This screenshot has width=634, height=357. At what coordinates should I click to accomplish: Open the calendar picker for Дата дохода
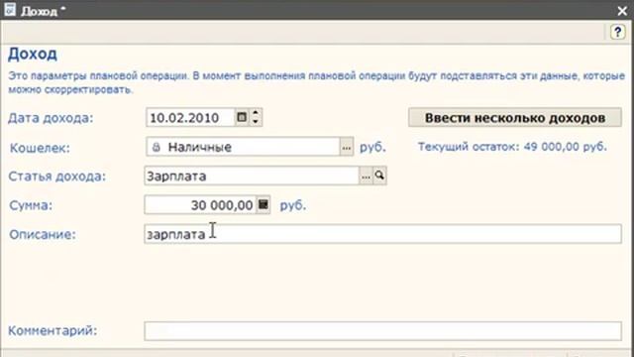click(x=242, y=117)
